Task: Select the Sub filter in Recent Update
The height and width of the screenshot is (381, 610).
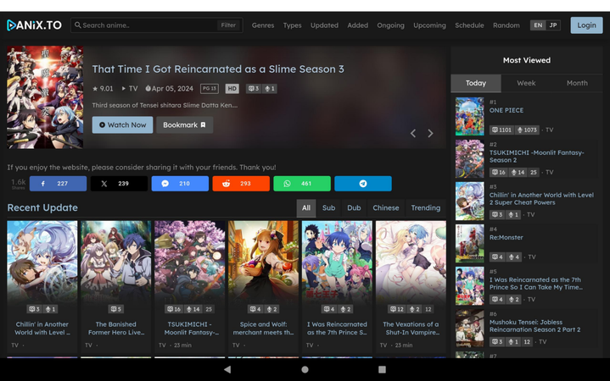Action: pyautogui.click(x=328, y=207)
